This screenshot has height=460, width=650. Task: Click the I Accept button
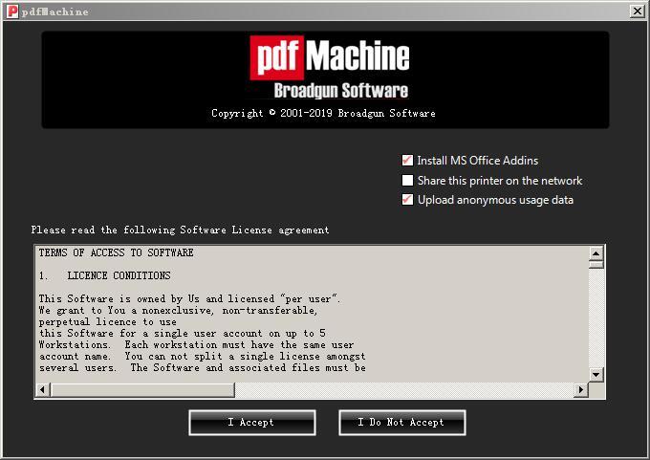252,423
